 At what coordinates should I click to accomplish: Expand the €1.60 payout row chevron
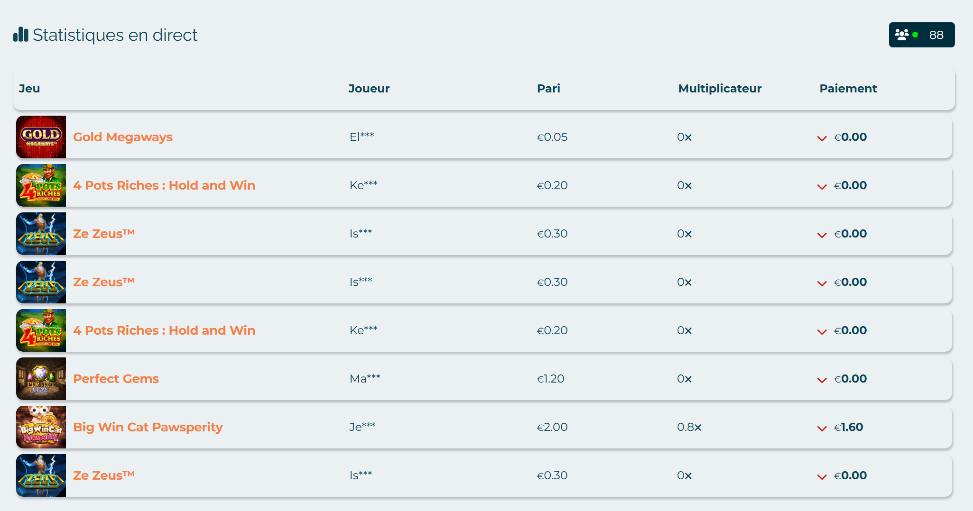point(822,429)
